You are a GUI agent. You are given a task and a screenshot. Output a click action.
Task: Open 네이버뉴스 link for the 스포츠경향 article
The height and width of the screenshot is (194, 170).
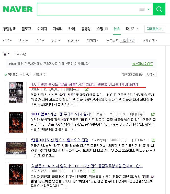[78, 171]
